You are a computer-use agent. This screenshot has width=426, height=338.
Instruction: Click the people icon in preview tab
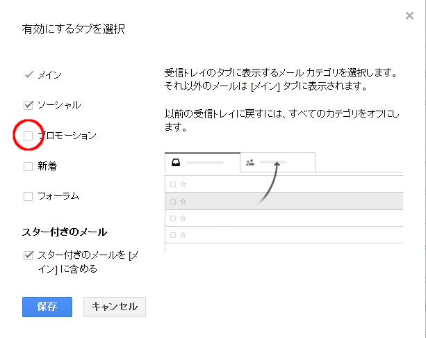[250, 162]
